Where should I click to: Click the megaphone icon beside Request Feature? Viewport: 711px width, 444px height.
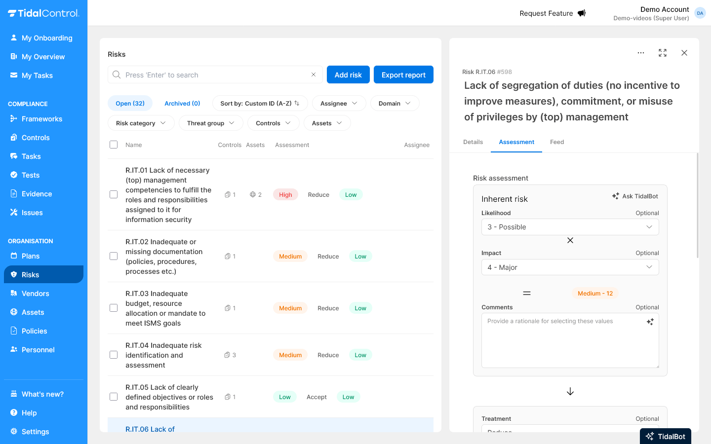tap(582, 13)
